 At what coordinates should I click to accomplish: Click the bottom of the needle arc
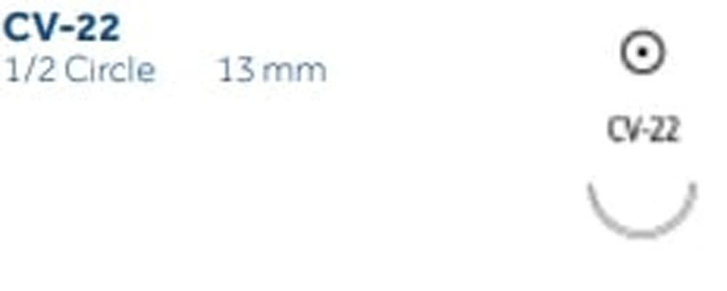[642, 234]
